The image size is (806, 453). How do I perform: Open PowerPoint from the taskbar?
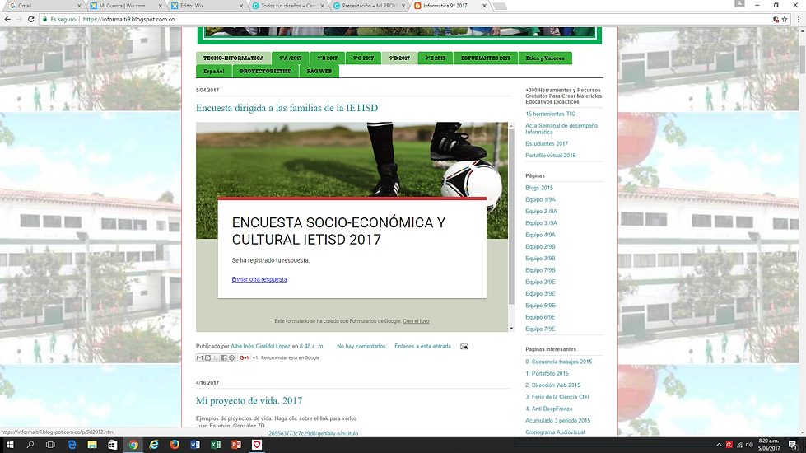pos(236,445)
